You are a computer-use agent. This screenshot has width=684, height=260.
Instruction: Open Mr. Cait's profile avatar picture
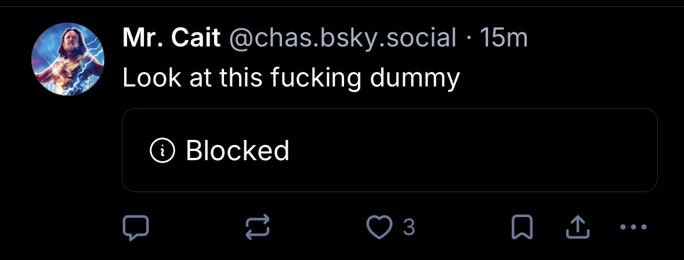pos(67,59)
